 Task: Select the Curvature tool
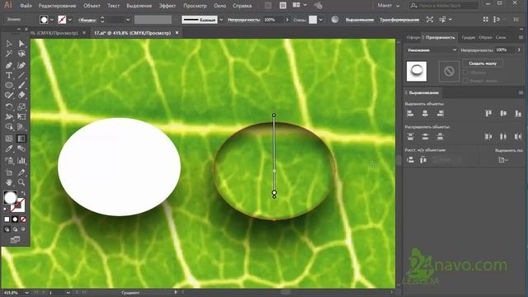(x=21, y=65)
